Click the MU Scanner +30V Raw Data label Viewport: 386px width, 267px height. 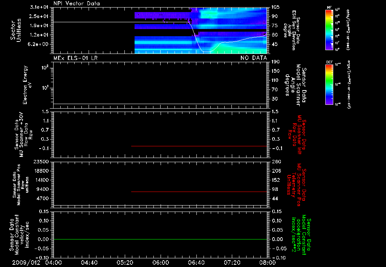click(x=24, y=135)
